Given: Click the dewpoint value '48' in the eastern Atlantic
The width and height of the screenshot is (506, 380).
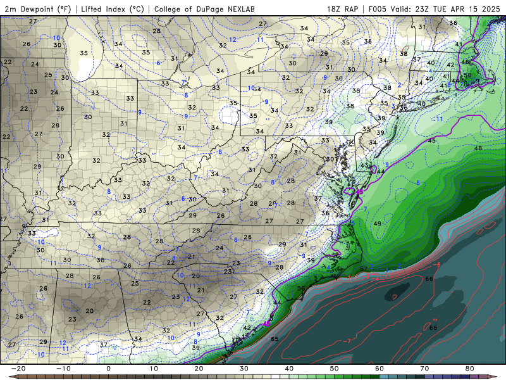Looking at the screenshot, I should tap(478, 148).
